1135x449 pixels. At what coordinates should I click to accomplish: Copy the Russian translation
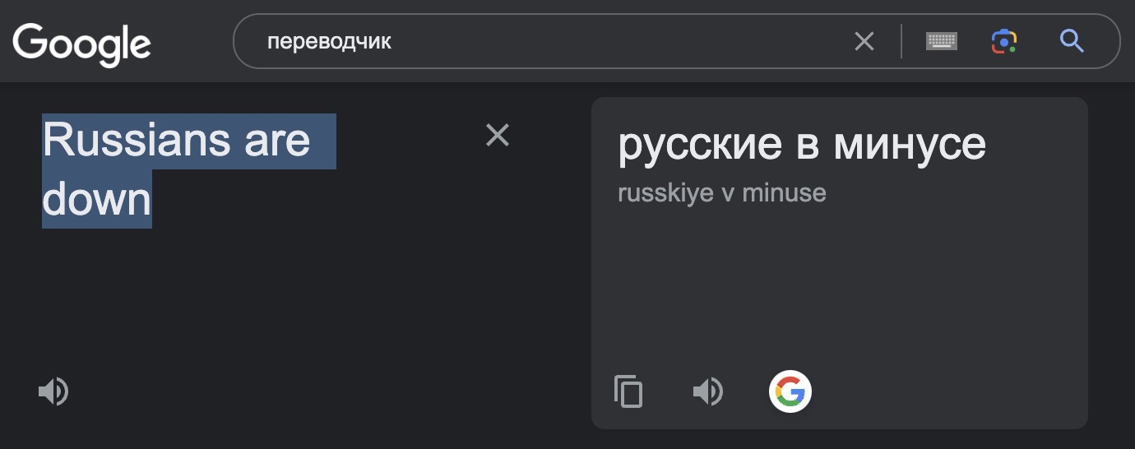[628, 391]
